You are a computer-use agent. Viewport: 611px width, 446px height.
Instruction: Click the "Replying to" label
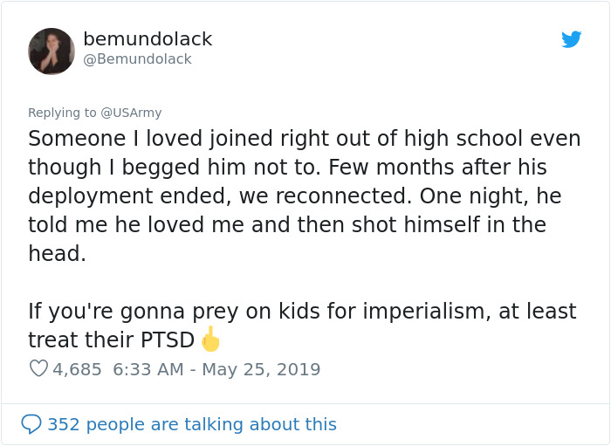click(62, 113)
